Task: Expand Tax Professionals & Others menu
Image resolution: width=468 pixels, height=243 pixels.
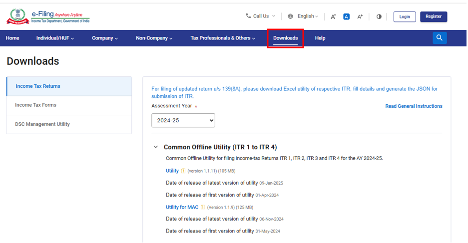Action: point(223,38)
